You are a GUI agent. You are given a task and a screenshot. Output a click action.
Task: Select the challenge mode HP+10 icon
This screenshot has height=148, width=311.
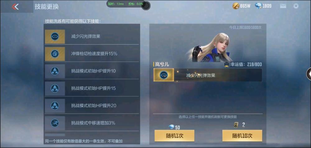click(x=55, y=71)
